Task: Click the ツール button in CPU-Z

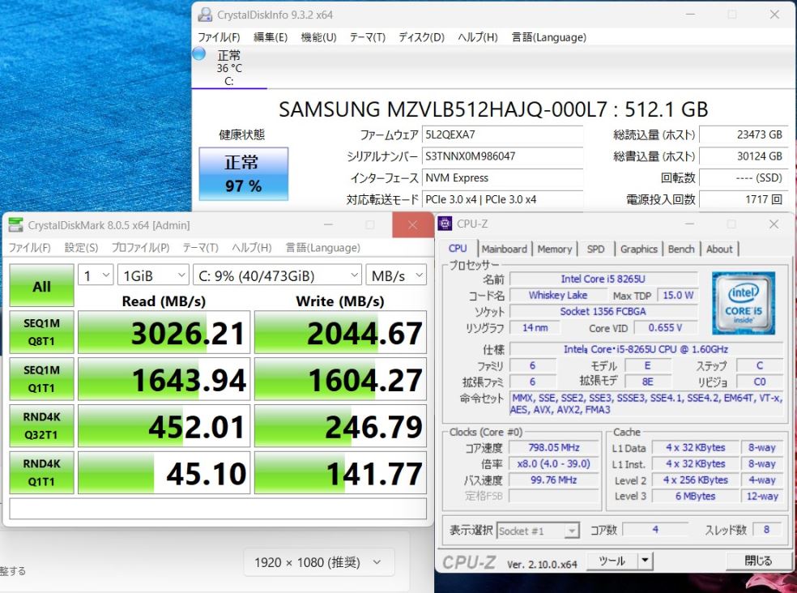Action: coord(612,561)
